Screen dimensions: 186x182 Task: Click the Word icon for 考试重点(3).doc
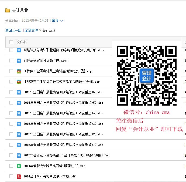(x=19, y=124)
